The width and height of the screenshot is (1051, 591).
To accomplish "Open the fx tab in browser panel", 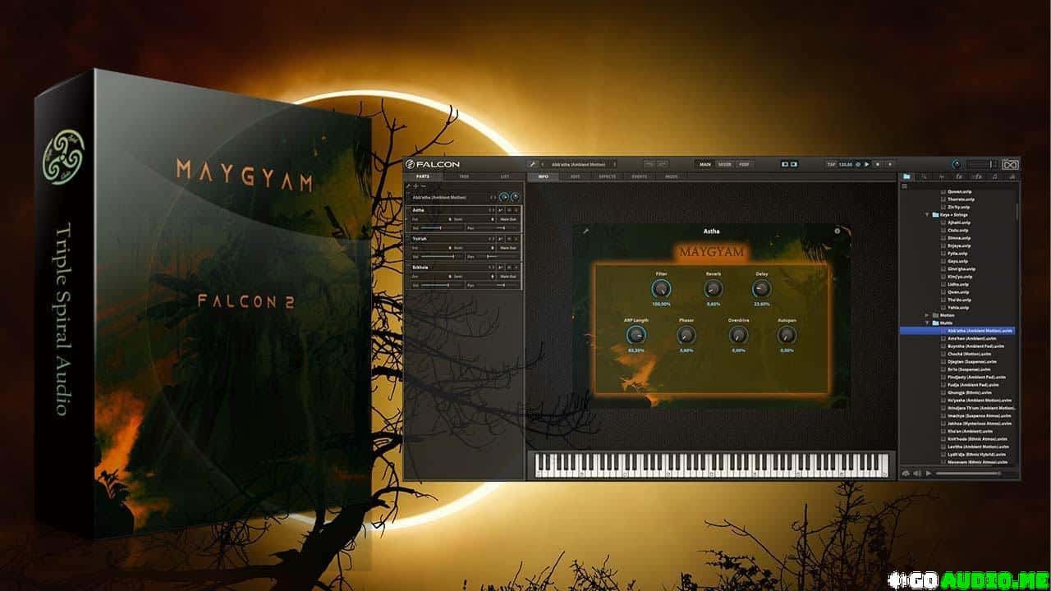I will tap(959, 176).
